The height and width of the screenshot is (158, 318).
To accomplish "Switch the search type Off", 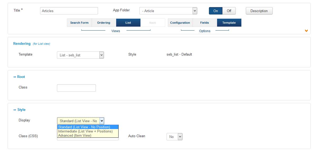I will (x=229, y=11).
